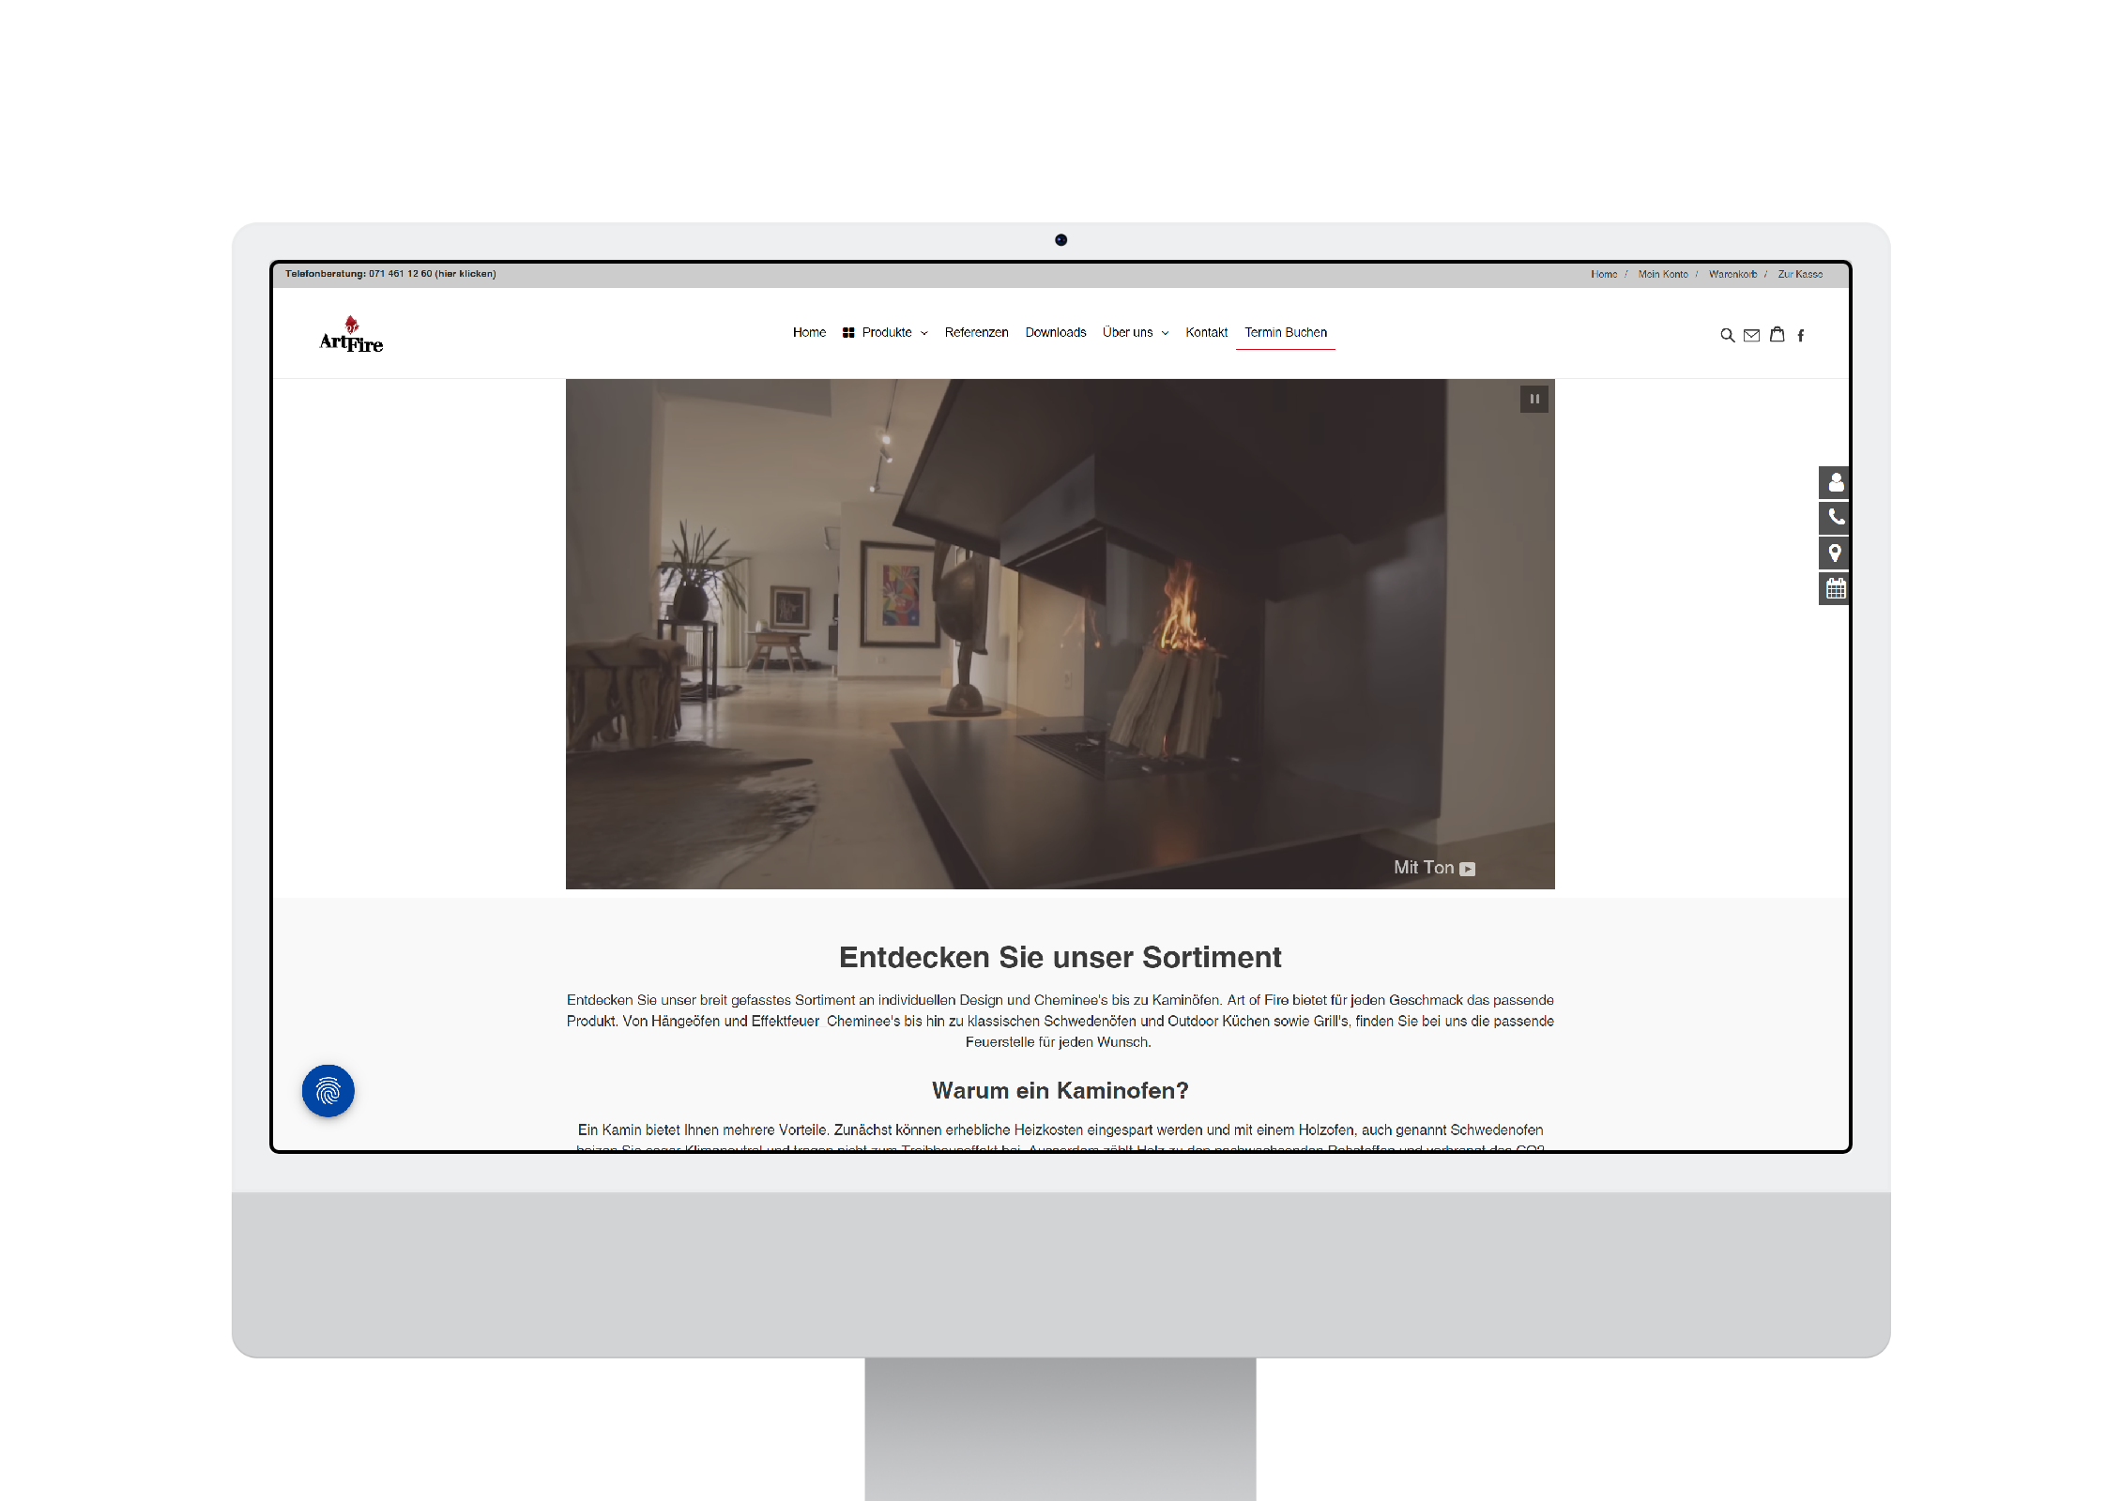Click the phone sidebar icon
The height and width of the screenshot is (1501, 2121).
[1835, 517]
